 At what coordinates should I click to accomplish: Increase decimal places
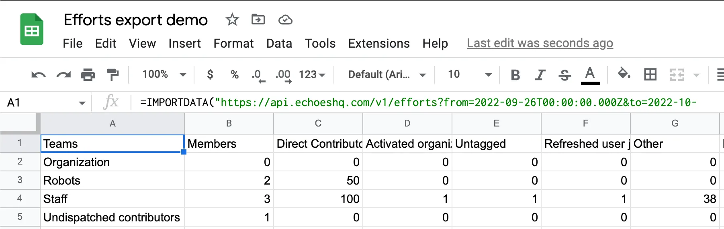tap(283, 75)
